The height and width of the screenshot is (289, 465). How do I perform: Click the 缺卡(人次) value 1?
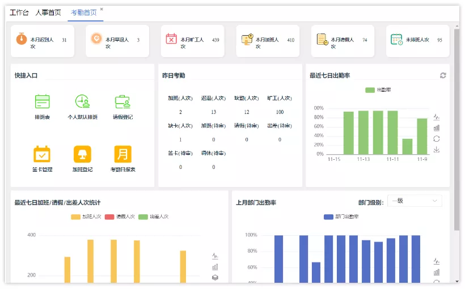pos(180,139)
